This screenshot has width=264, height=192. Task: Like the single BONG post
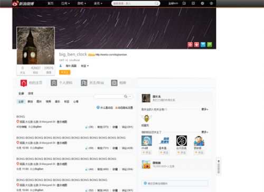click(90, 127)
